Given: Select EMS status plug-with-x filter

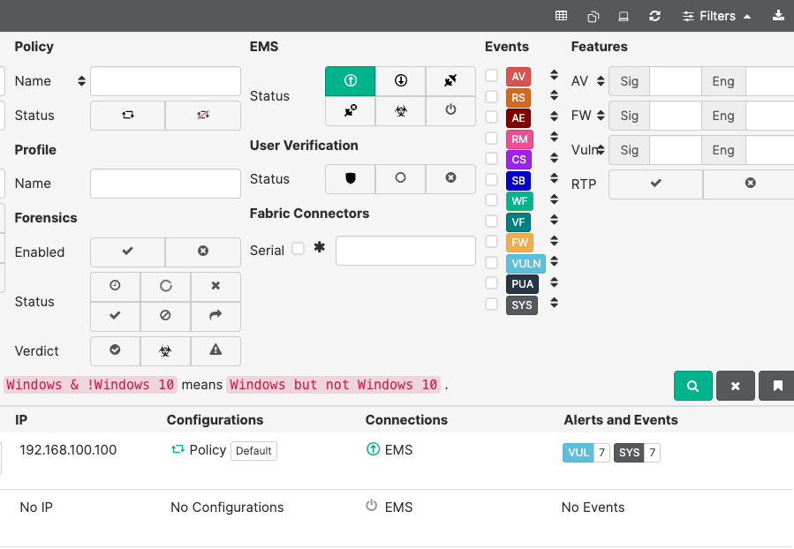Looking at the screenshot, I should point(351,111).
